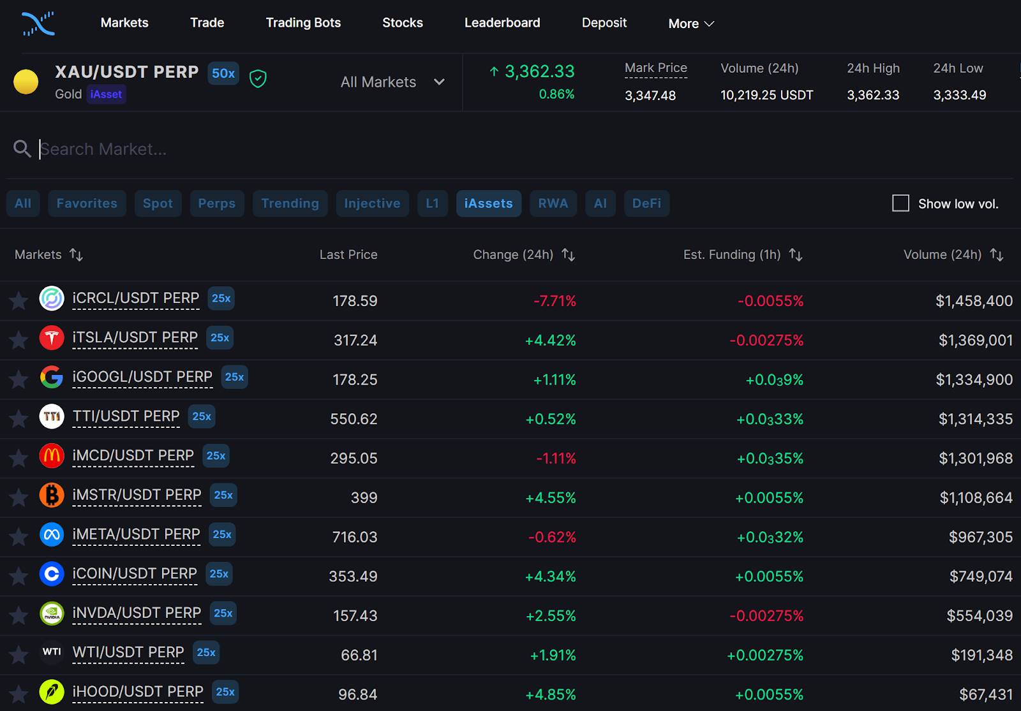Sort markets by Change (24h)
This screenshot has width=1021, height=711.
pos(568,254)
